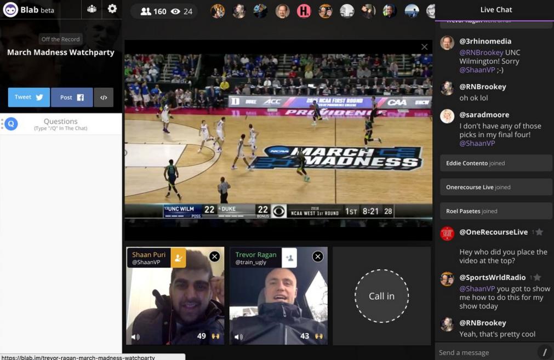Click Trevor Ragan's @train_ugly handle
This screenshot has width=554, height=360.
click(x=250, y=262)
